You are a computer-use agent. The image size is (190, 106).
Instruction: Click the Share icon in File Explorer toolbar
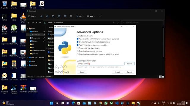[x=65, y=16]
